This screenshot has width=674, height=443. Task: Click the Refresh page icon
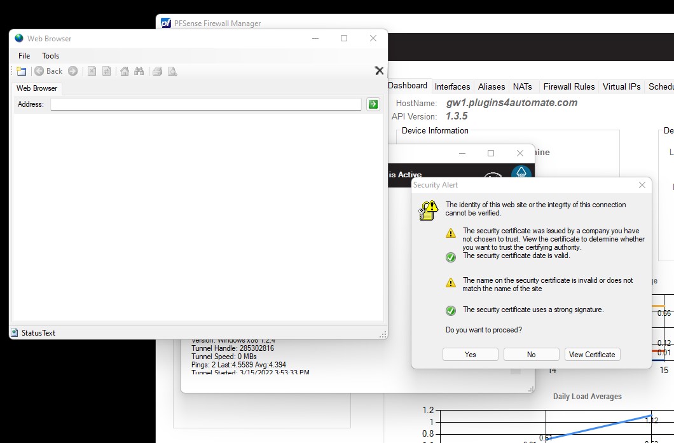tap(107, 71)
